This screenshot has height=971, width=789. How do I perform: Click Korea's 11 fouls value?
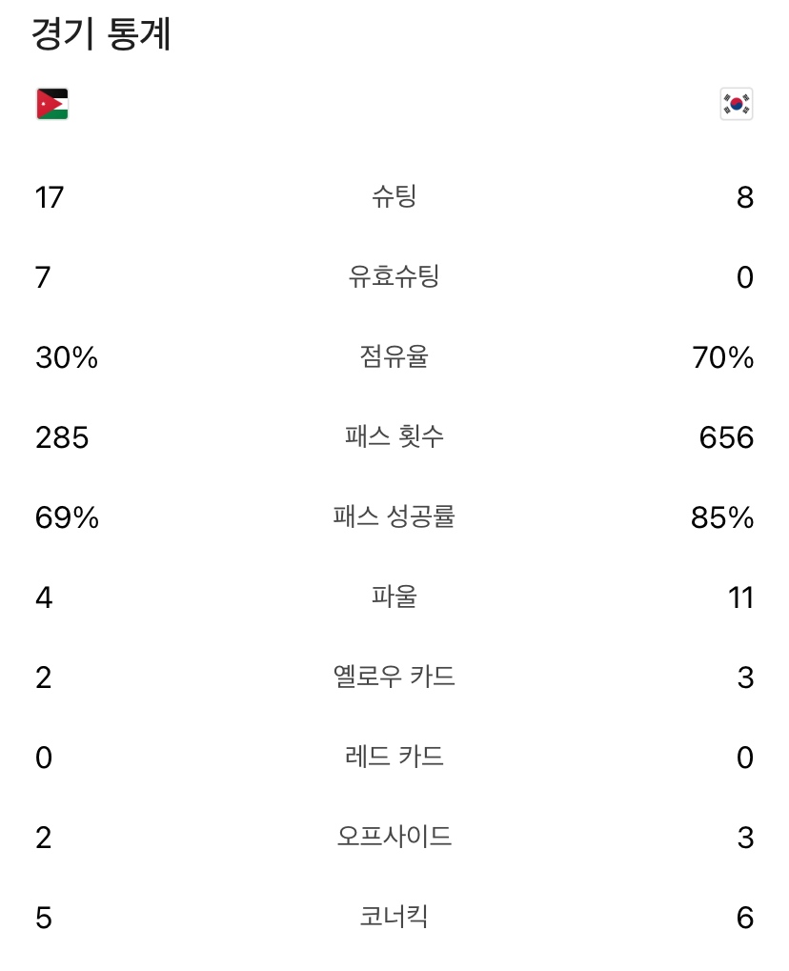click(x=740, y=598)
